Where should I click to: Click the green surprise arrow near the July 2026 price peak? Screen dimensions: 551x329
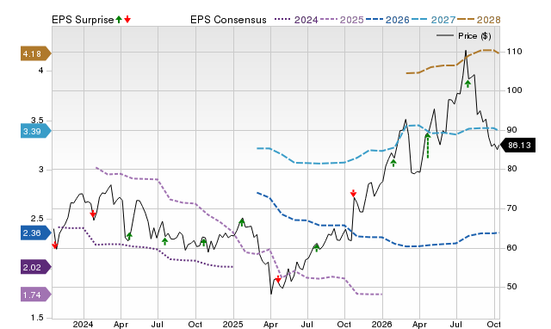pyautogui.click(x=467, y=84)
